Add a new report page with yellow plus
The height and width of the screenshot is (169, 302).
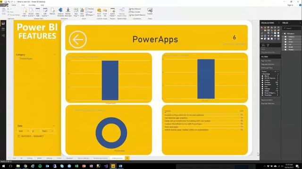(x=127, y=158)
